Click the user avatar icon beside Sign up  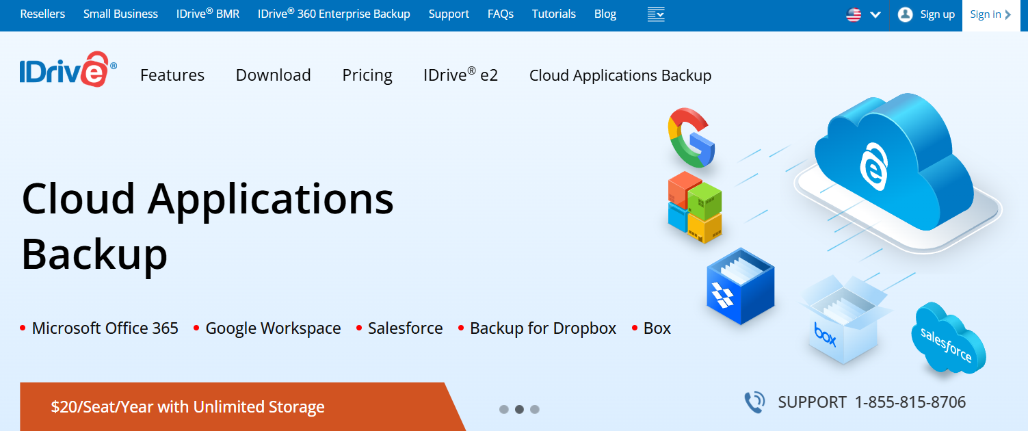click(905, 14)
